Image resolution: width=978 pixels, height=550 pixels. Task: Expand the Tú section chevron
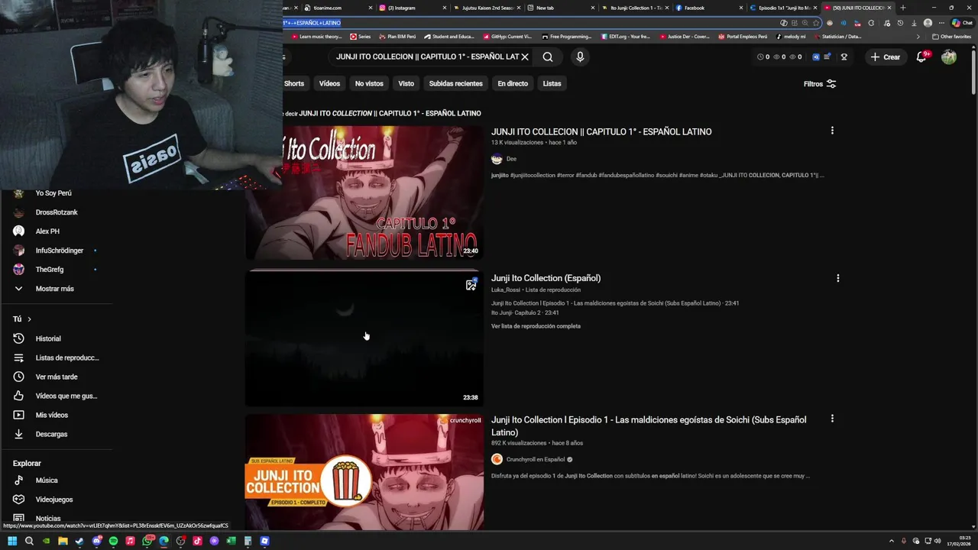pos(29,319)
